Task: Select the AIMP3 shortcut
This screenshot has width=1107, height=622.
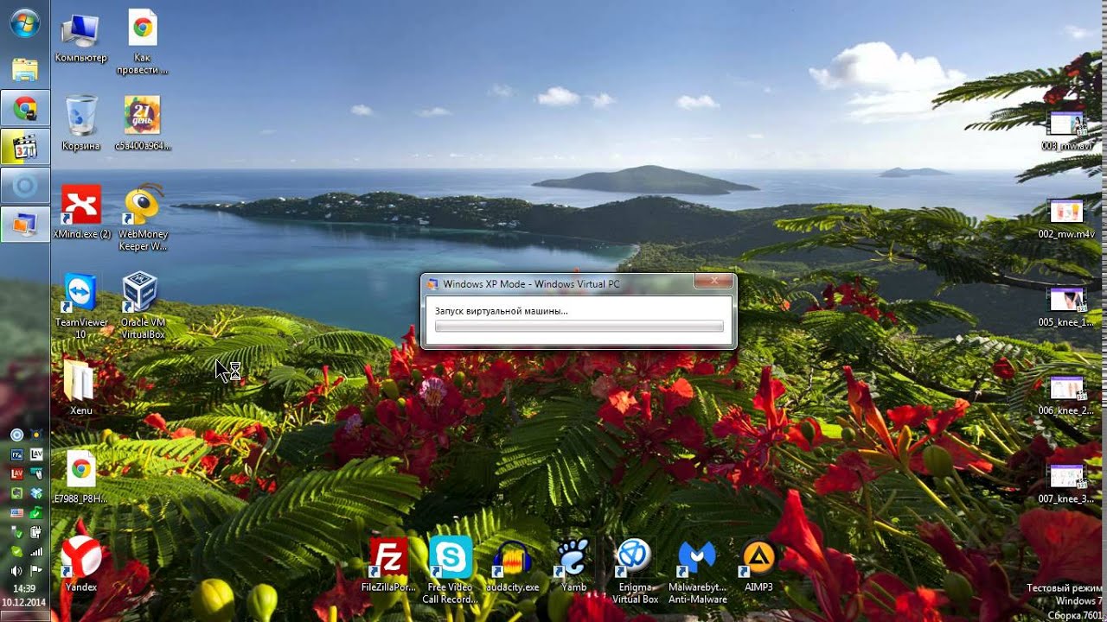Action: 758,566
